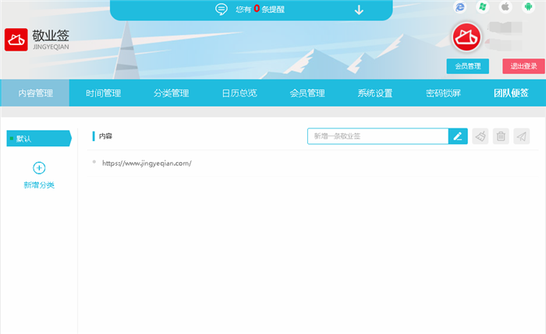Viewport: 546px width, 334px height.
Task: Open the 时间管理 tab
Action: pyautogui.click(x=103, y=93)
